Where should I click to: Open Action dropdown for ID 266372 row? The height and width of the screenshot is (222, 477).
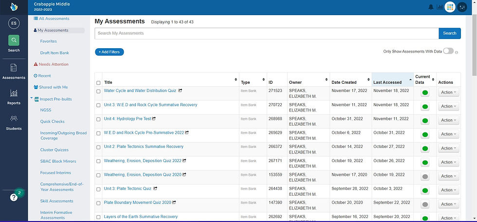point(448,148)
